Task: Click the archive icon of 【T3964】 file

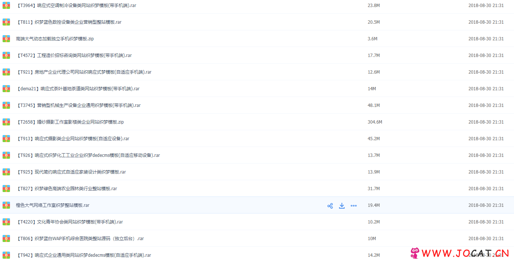Action: (6, 6)
